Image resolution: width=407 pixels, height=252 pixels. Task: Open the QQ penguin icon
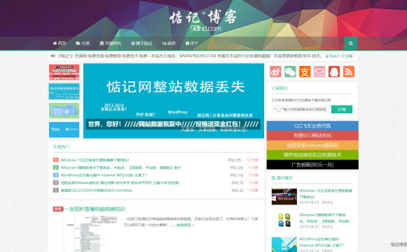[334, 72]
